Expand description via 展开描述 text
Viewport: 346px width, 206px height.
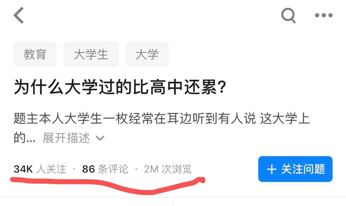pyautogui.click(x=66, y=138)
